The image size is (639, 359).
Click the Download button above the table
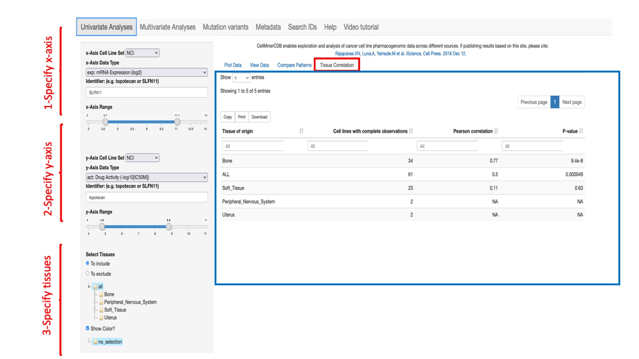(259, 117)
